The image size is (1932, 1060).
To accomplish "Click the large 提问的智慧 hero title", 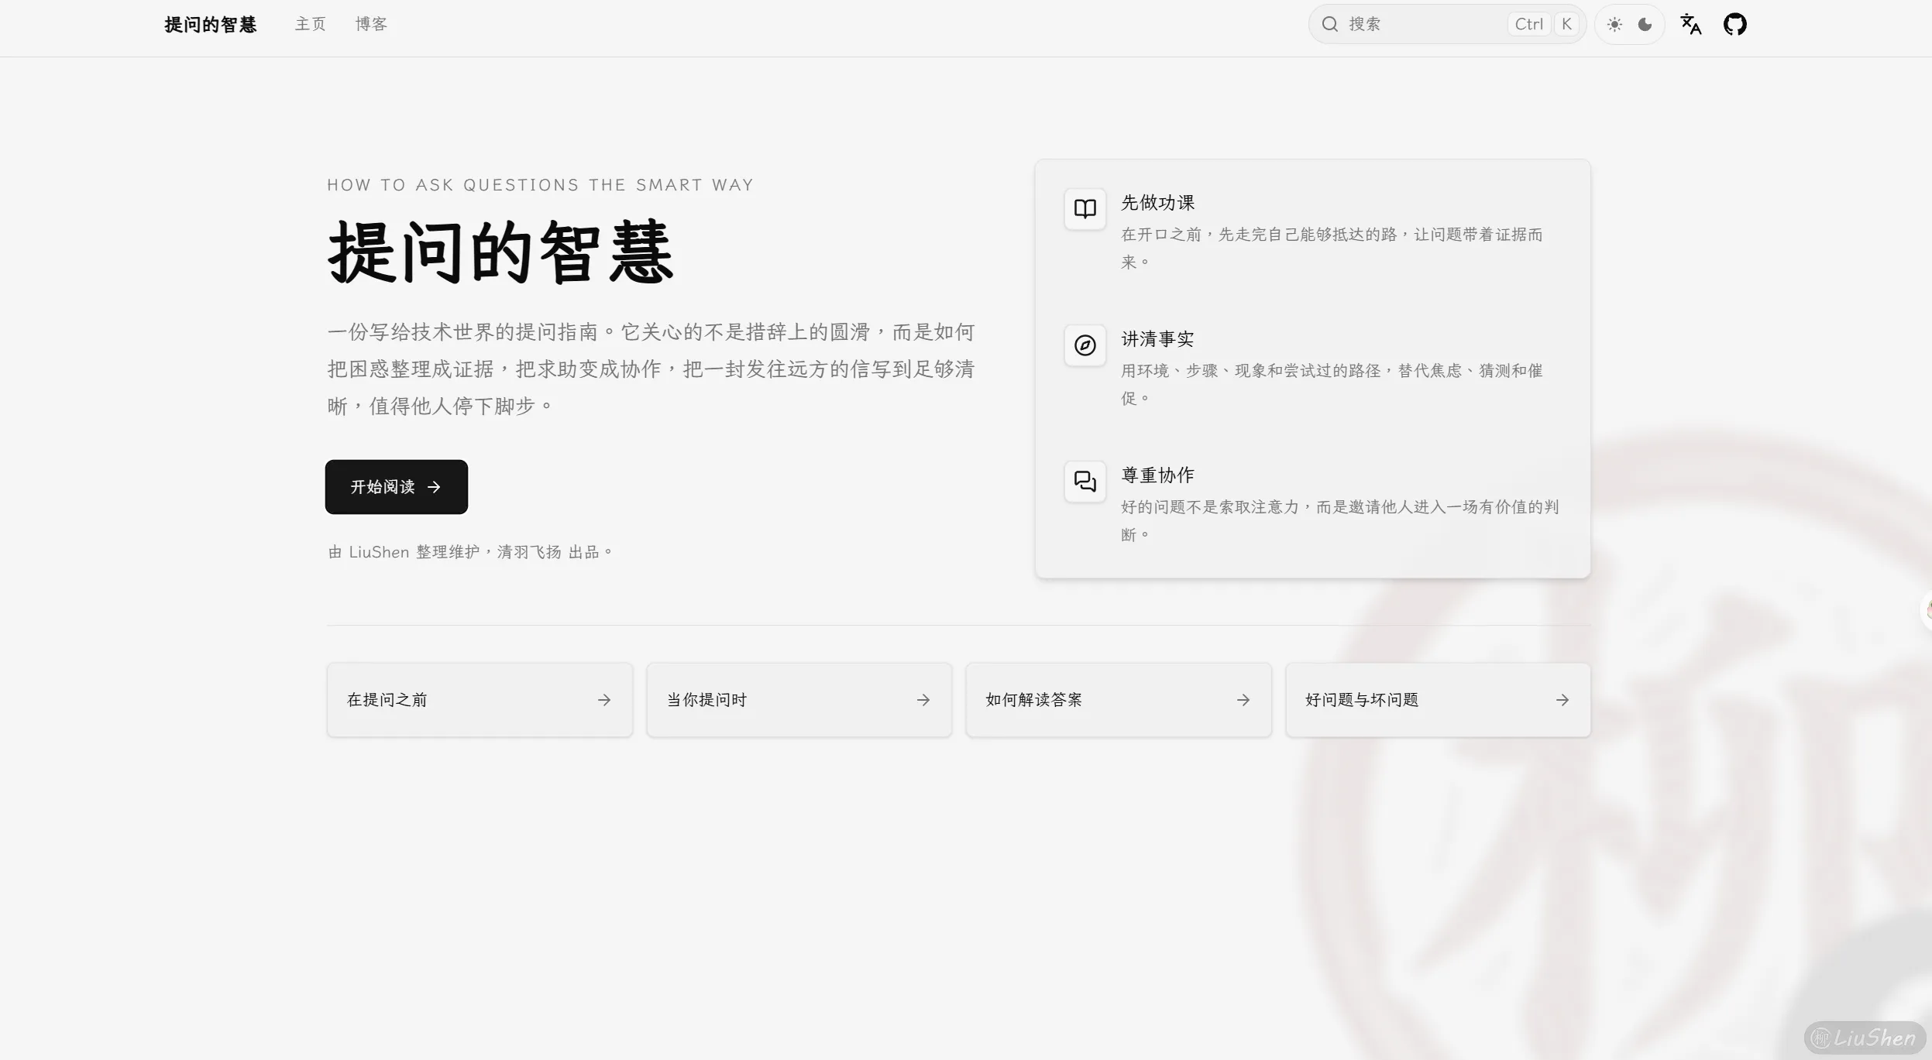I will click(500, 252).
